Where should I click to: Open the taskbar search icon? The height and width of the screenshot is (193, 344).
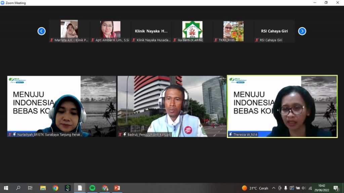18,188
